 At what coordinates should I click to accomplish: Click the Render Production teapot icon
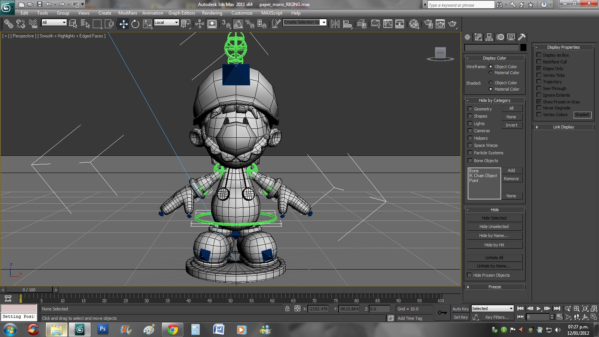pos(452,24)
